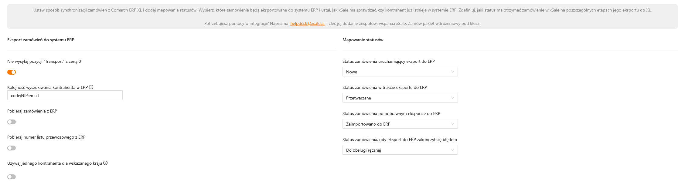Screen dimensions: 685x185
Task: Click the helpdesk@xsale.ai email link
Action: pyautogui.click(x=307, y=23)
